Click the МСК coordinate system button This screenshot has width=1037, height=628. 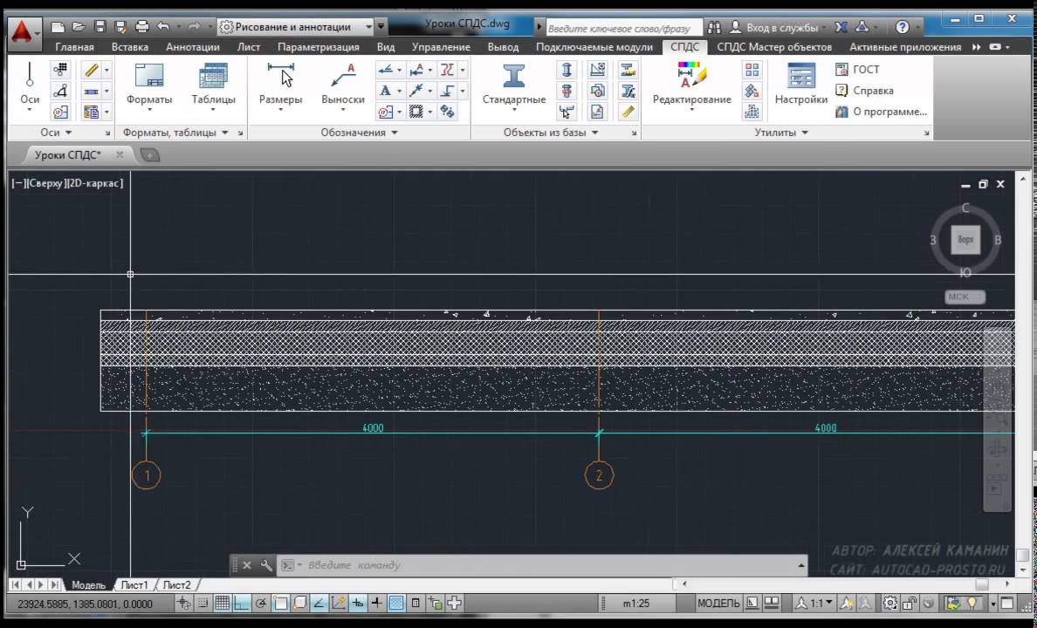click(965, 297)
